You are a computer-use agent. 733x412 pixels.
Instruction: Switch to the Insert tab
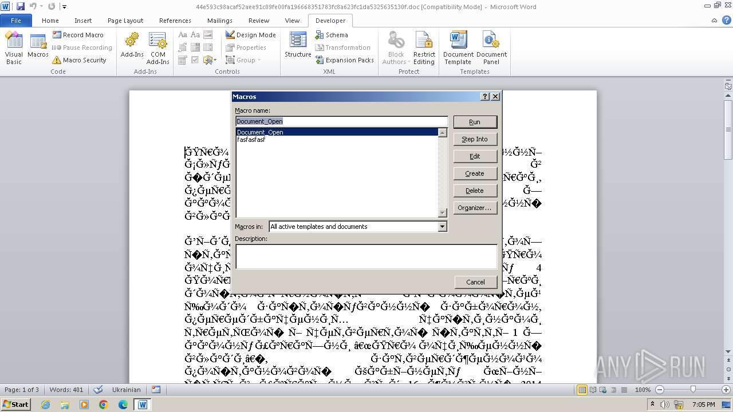point(83,20)
